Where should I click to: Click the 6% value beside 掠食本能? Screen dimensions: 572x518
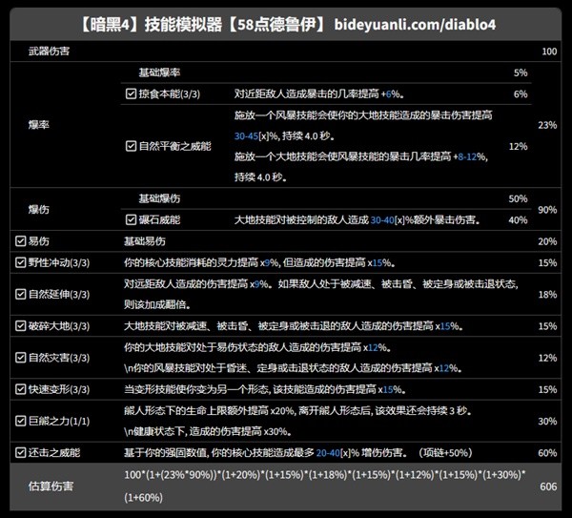521,94
